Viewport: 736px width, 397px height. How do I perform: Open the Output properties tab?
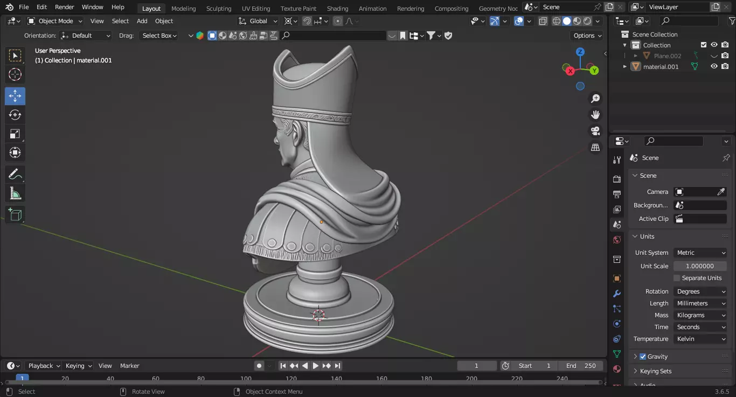coord(617,194)
